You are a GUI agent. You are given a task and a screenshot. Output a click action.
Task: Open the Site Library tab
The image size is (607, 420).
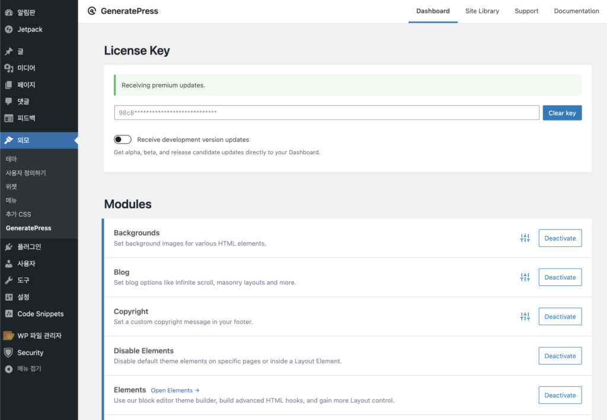click(x=482, y=11)
